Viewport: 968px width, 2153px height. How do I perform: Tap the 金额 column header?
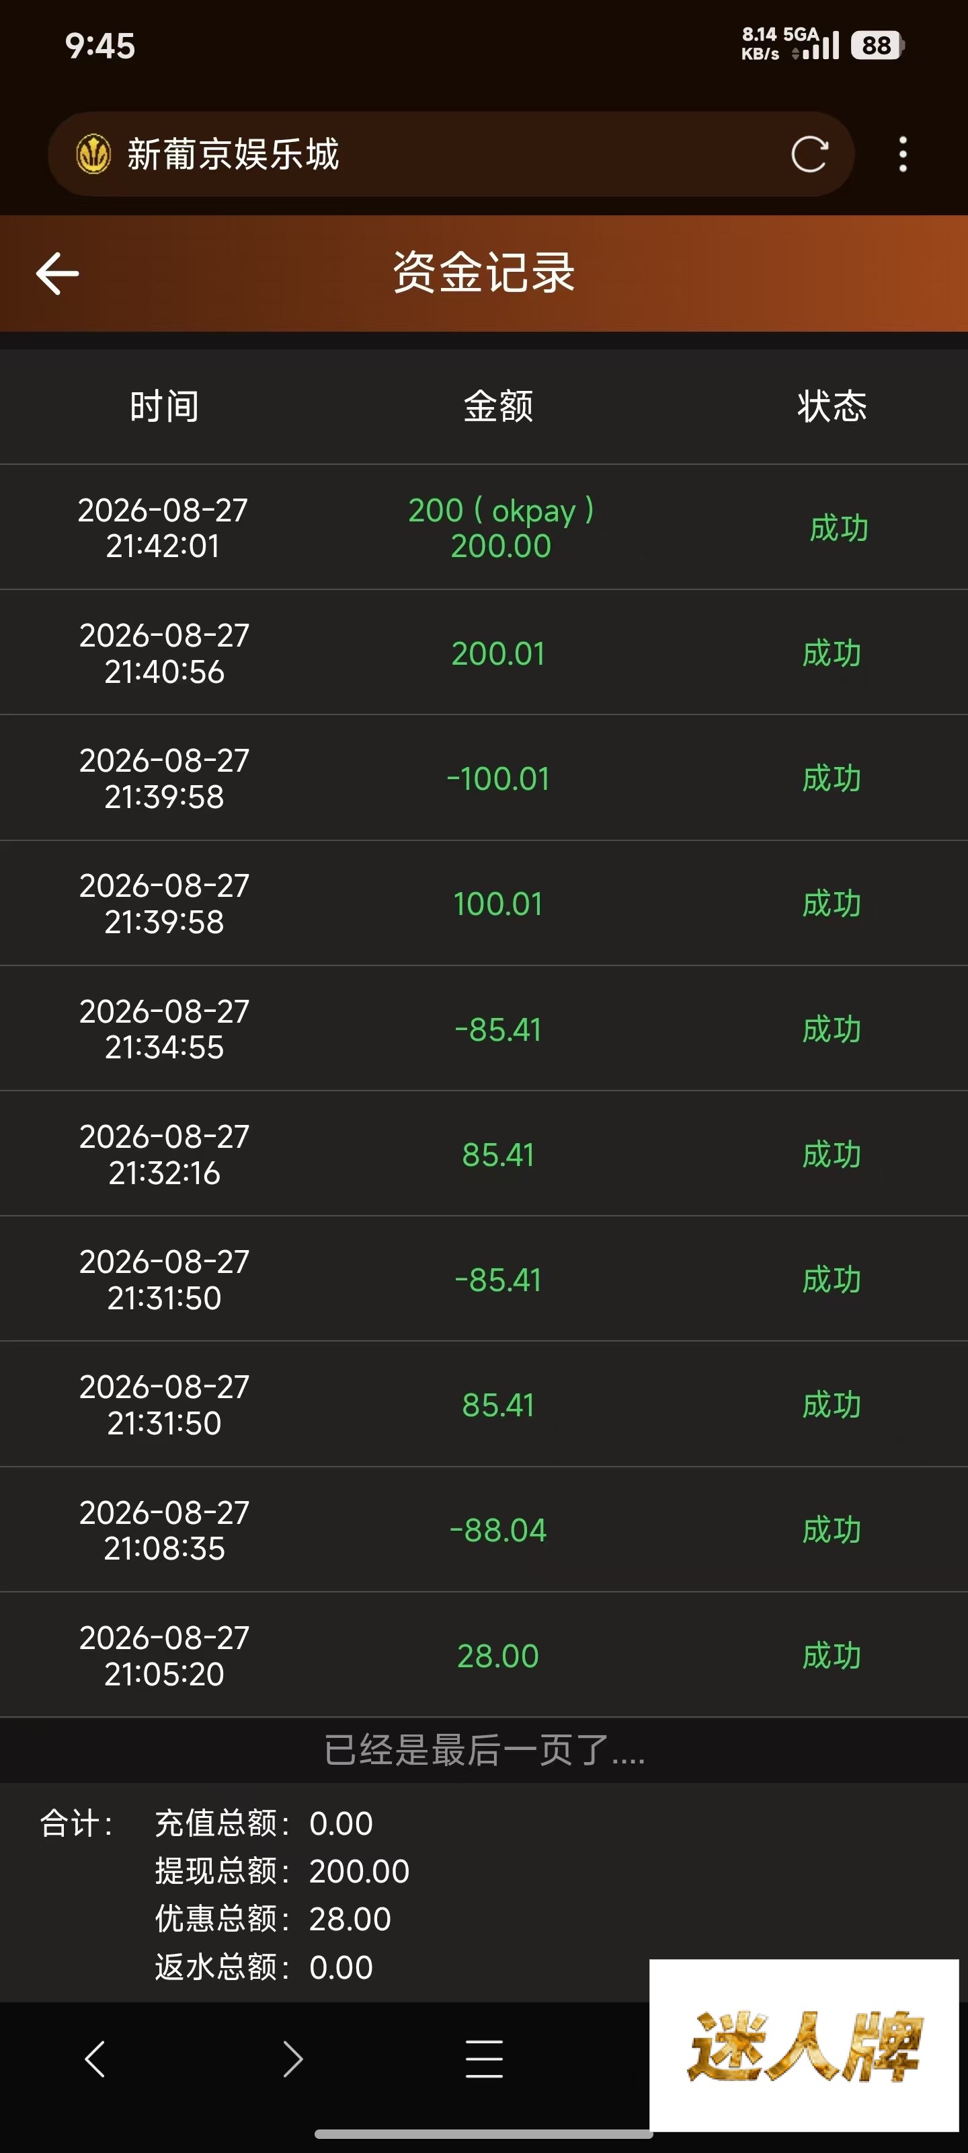click(x=499, y=406)
